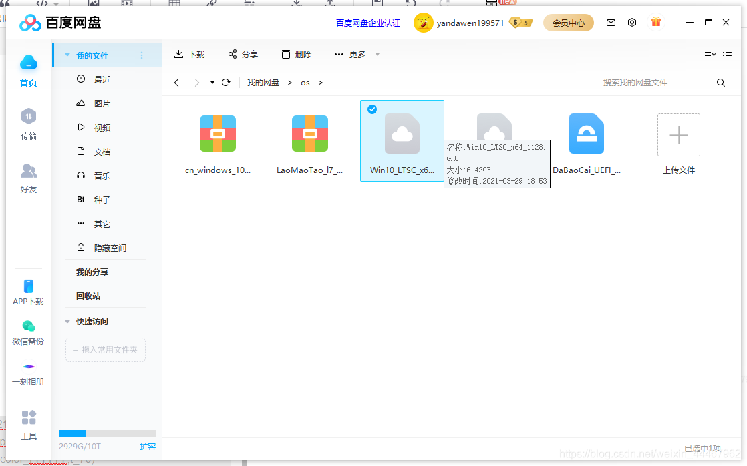Screen dimensions: 747x466
Task: Click the 上传文件 upload tile
Action: 678,144
